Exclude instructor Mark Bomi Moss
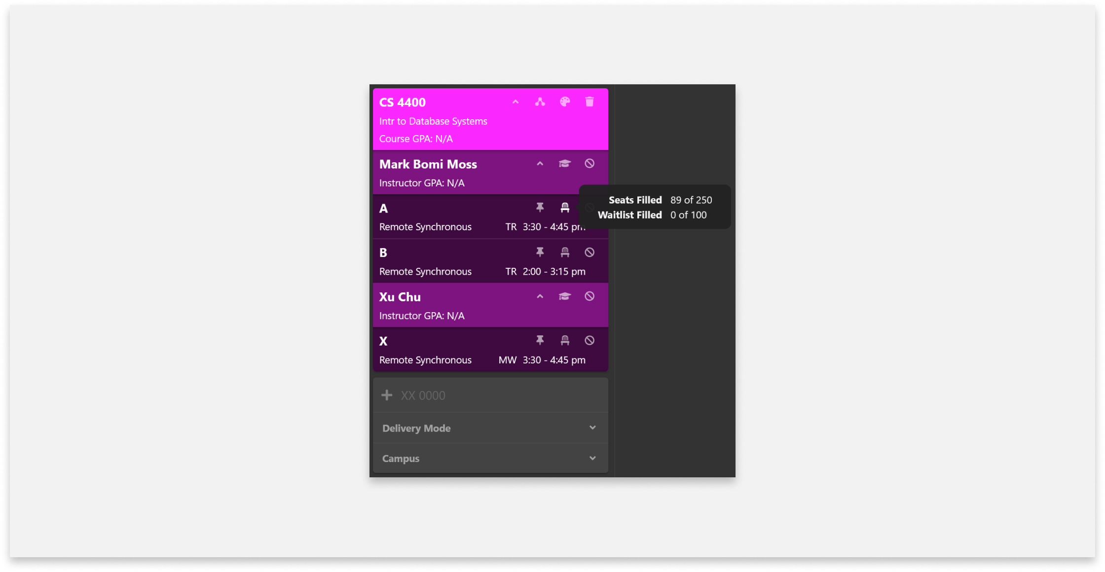The image size is (1105, 572). [x=589, y=164]
